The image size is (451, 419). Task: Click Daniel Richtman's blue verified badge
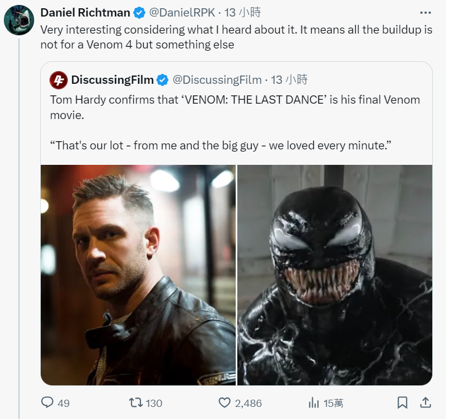point(141,13)
